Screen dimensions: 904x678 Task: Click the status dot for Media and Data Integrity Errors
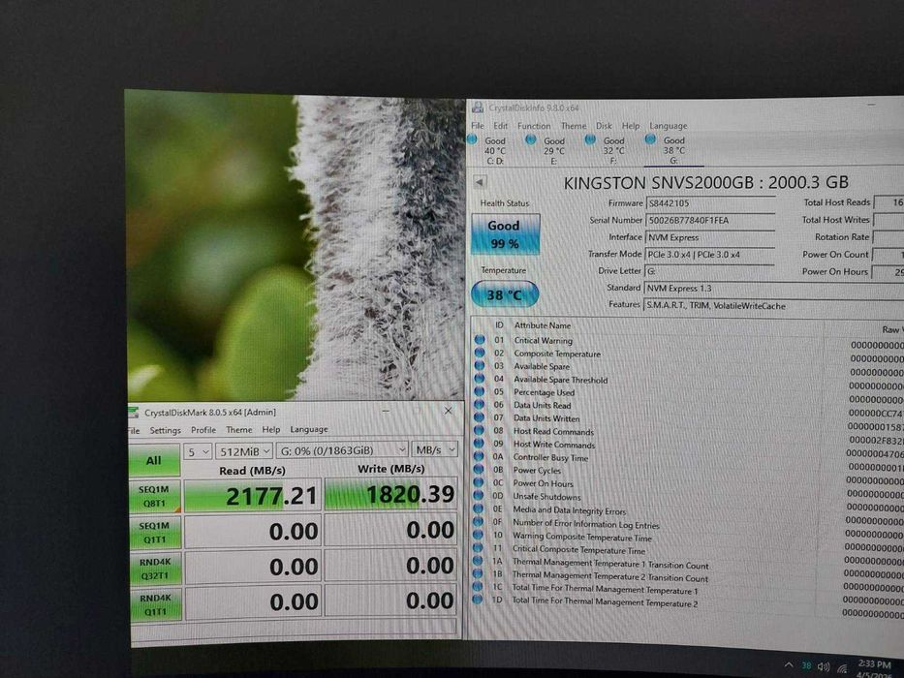coord(478,508)
